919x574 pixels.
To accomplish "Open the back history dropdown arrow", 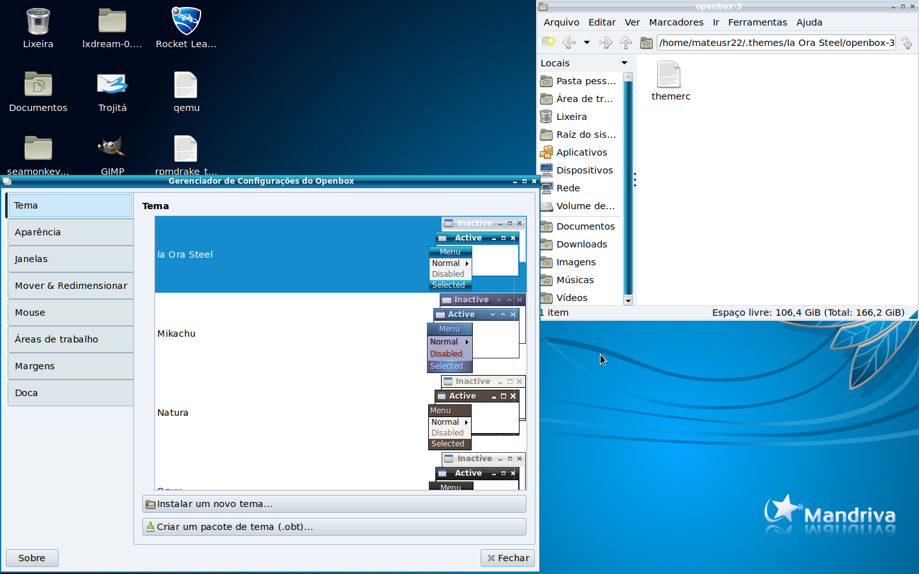I will tap(587, 42).
